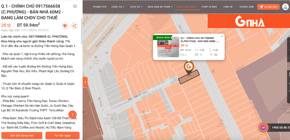Open the user account avatar icon

tap(285, 7)
